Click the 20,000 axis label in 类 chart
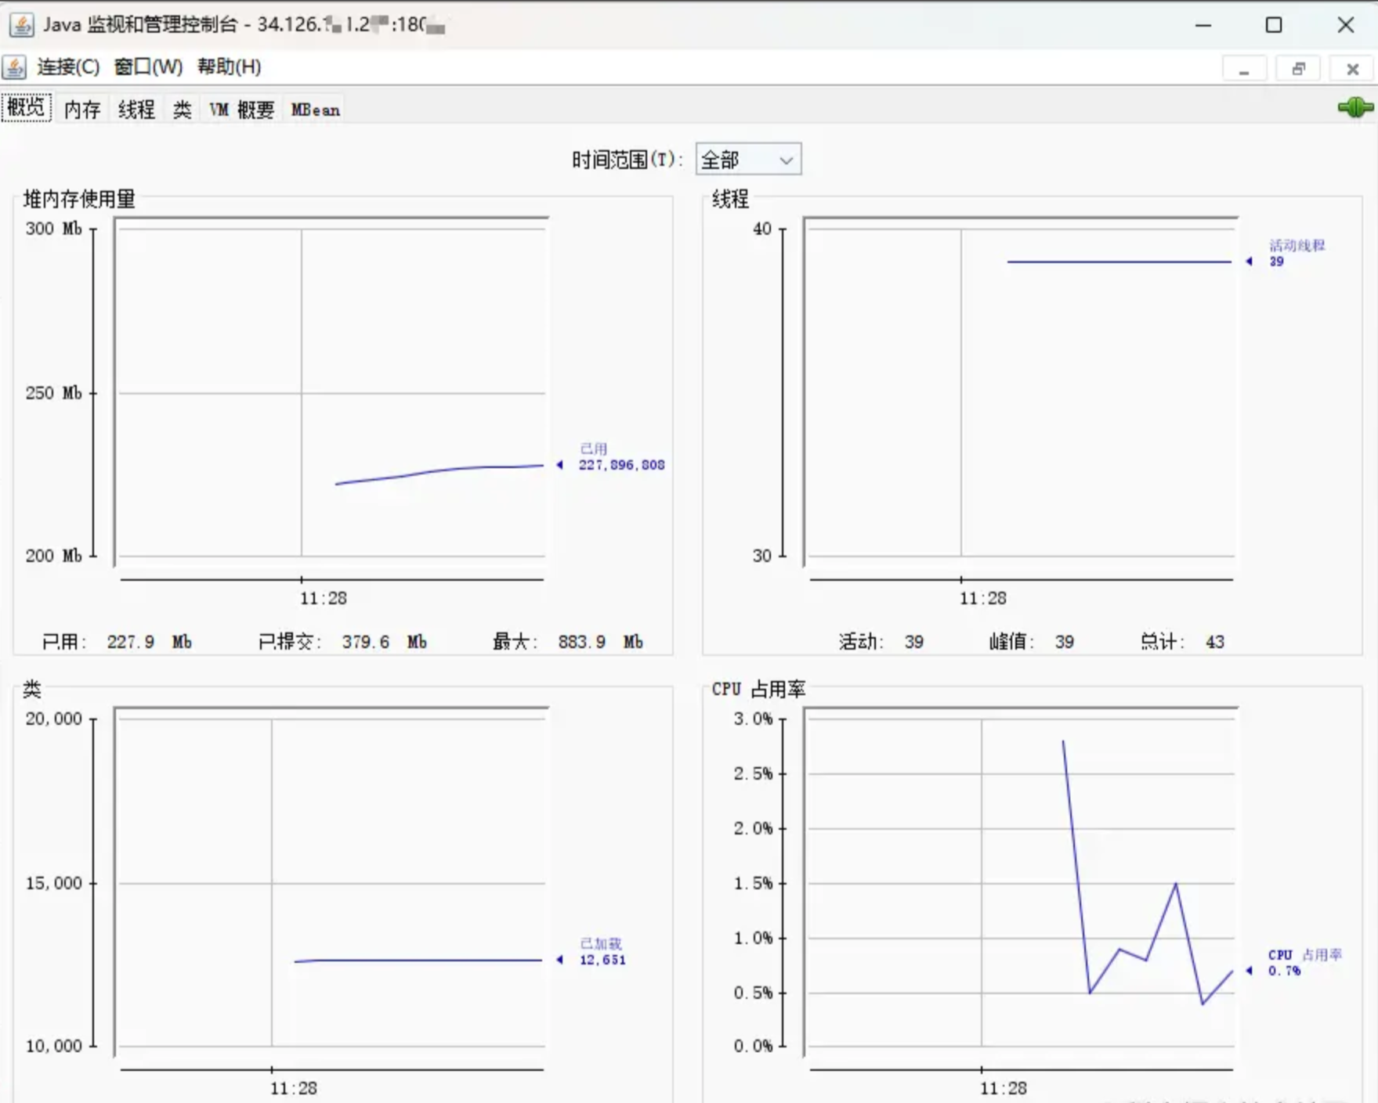This screenshot has height=1103, width=1378. 53,719
